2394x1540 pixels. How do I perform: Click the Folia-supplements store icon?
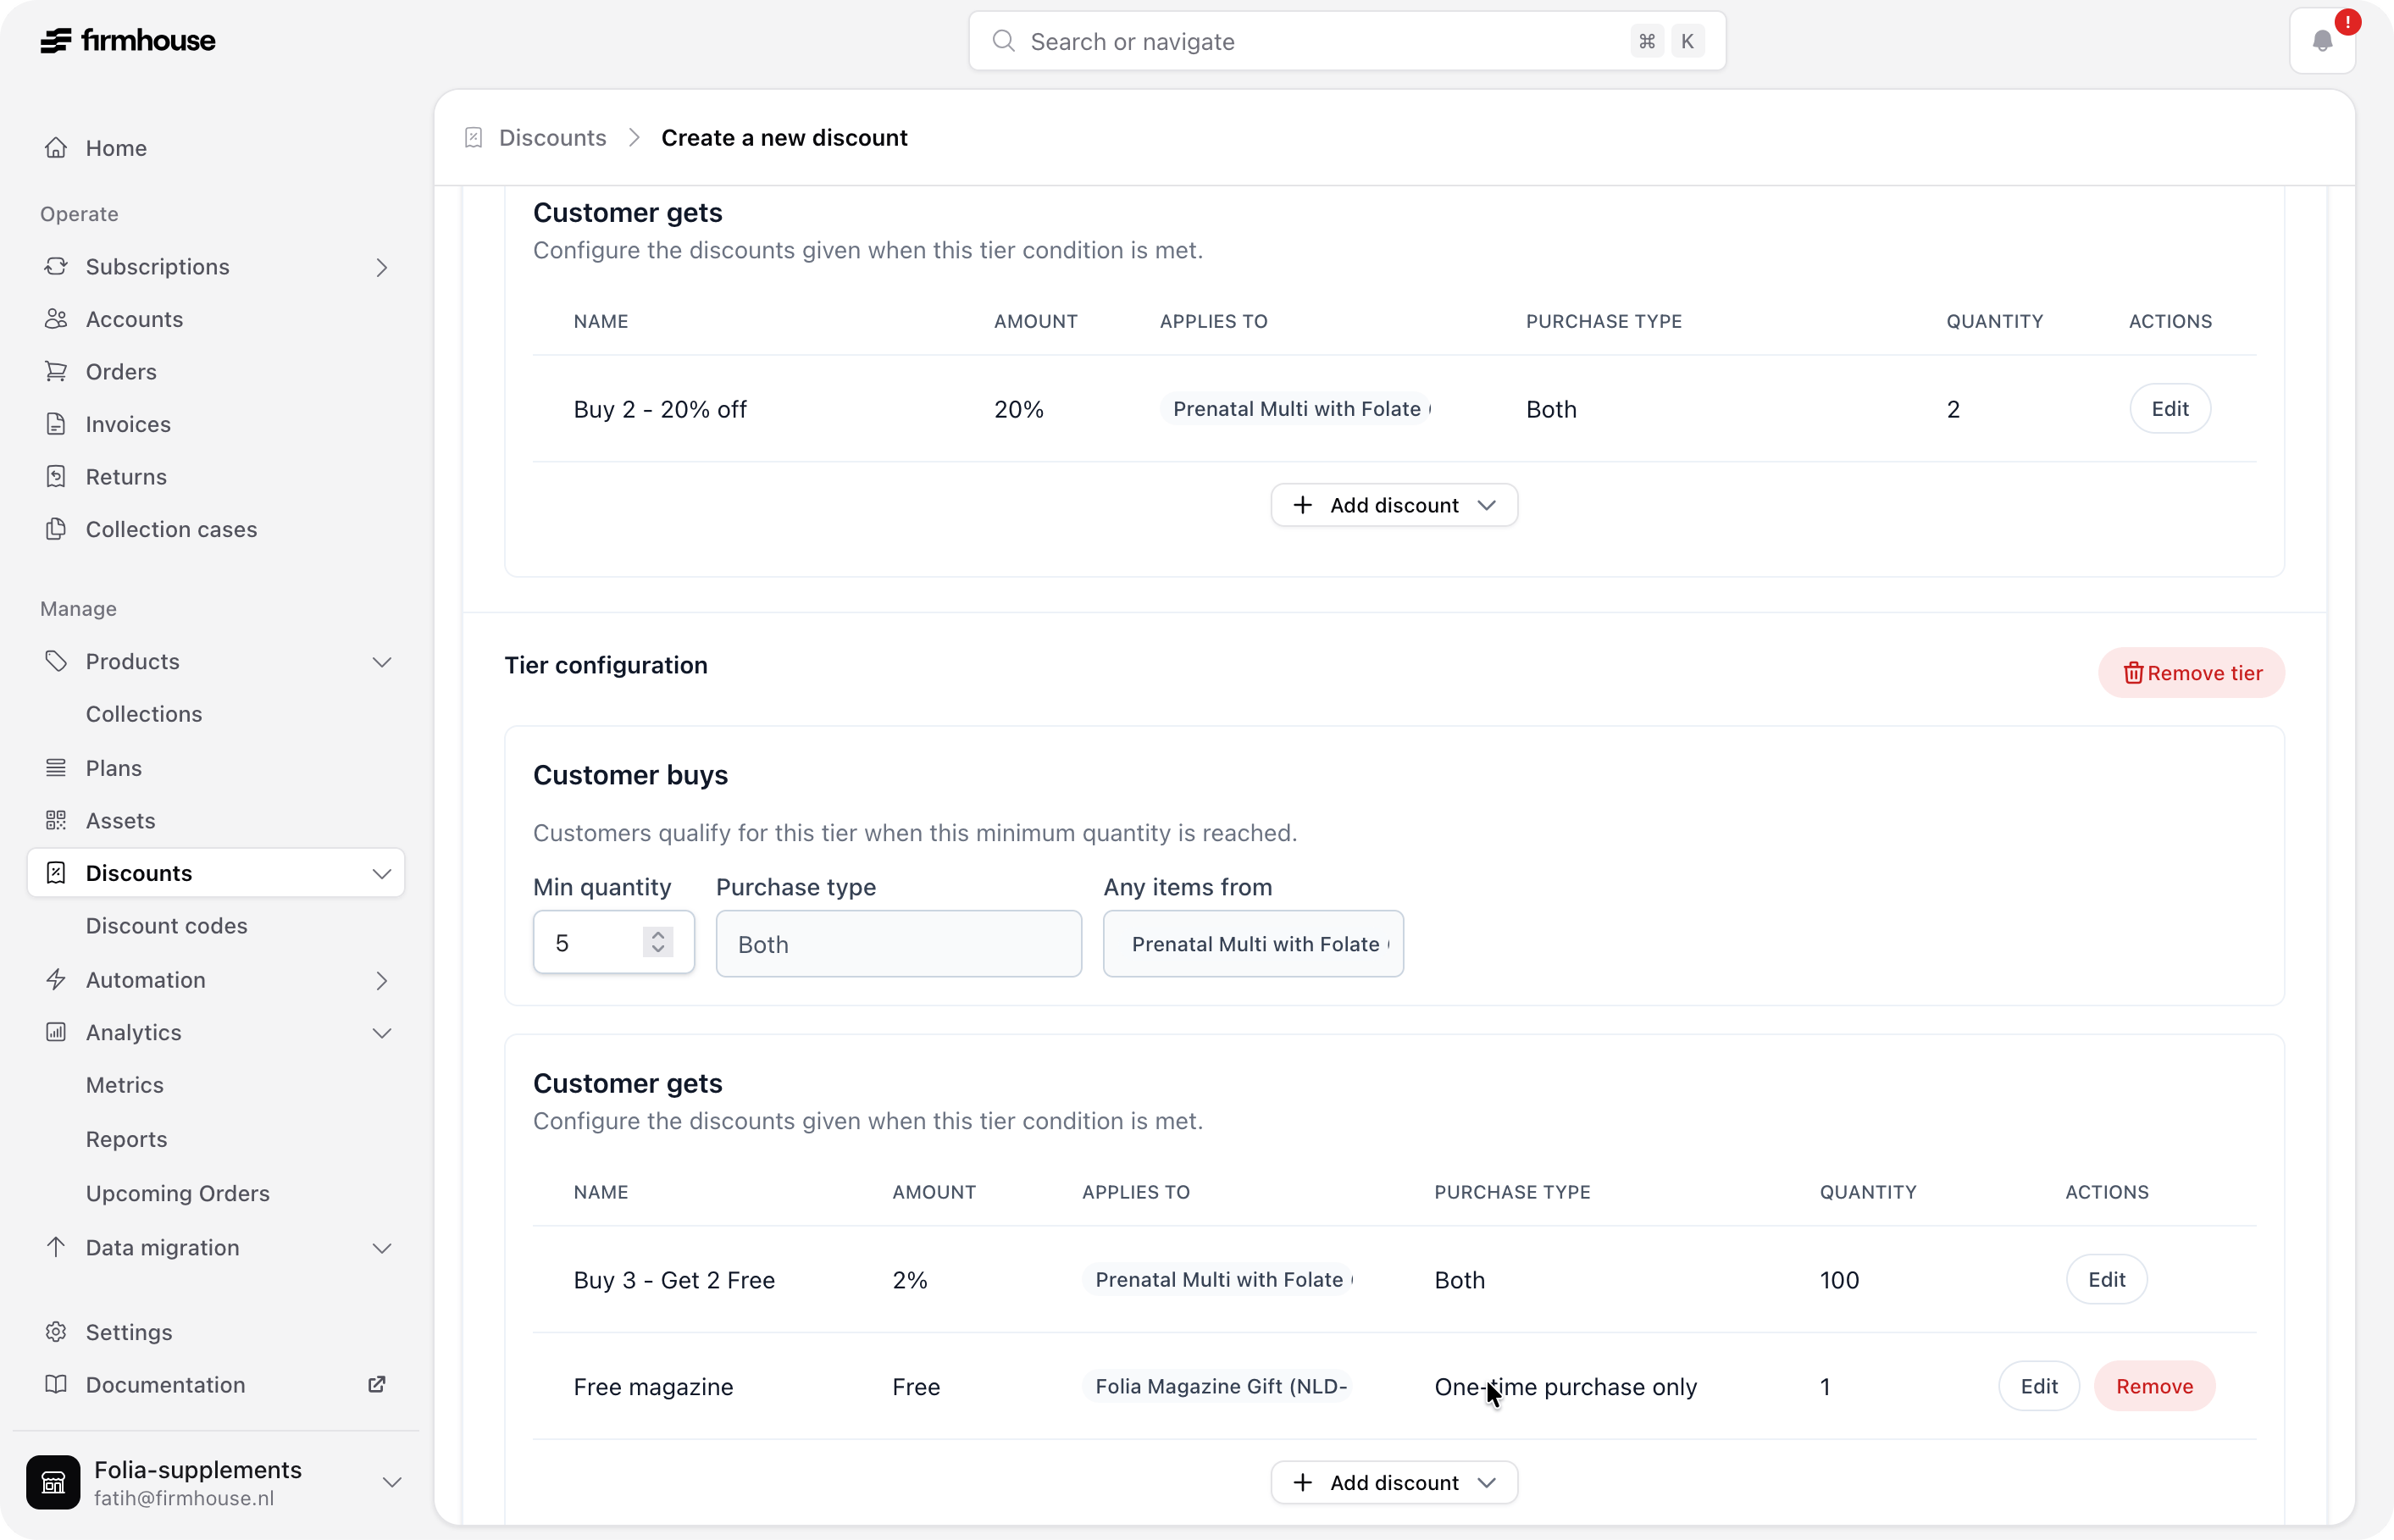[x=53, y=1482]
